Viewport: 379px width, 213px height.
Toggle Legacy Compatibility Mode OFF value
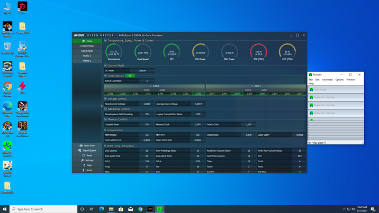[198, 114]
